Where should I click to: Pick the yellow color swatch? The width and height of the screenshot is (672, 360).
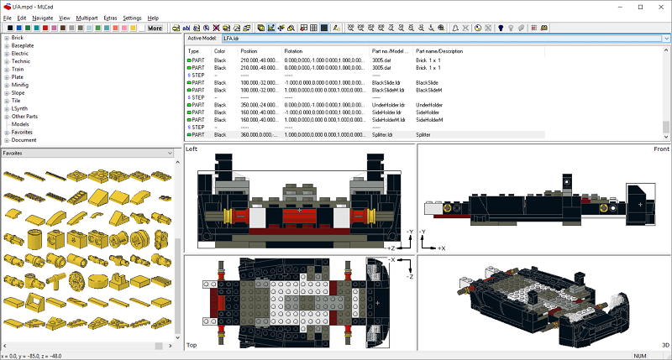pyautogui.click(x=133, y=28)
